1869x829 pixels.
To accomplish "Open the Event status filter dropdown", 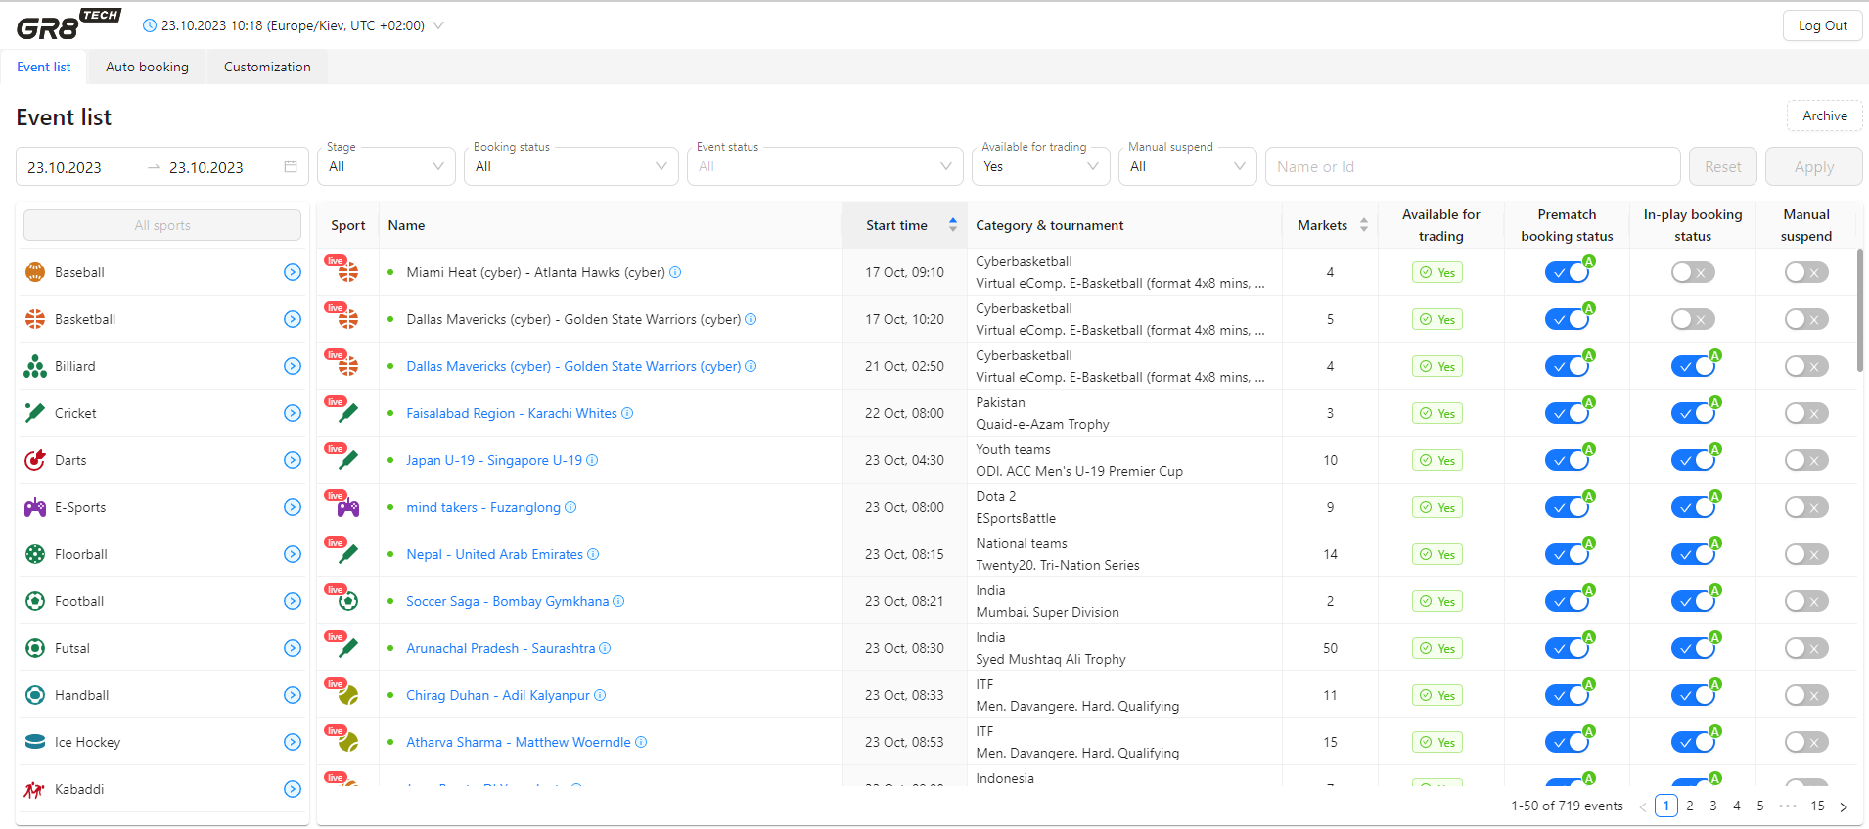I will tap(825, 166).
